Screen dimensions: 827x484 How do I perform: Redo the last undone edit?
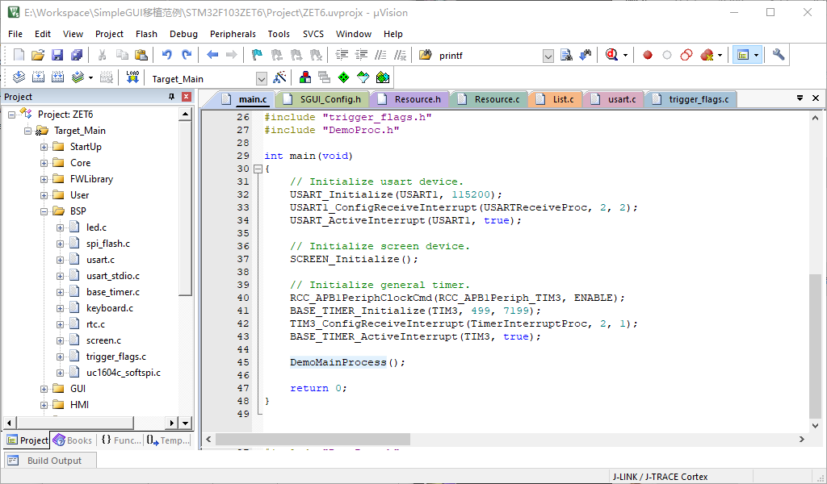[187, 55]
